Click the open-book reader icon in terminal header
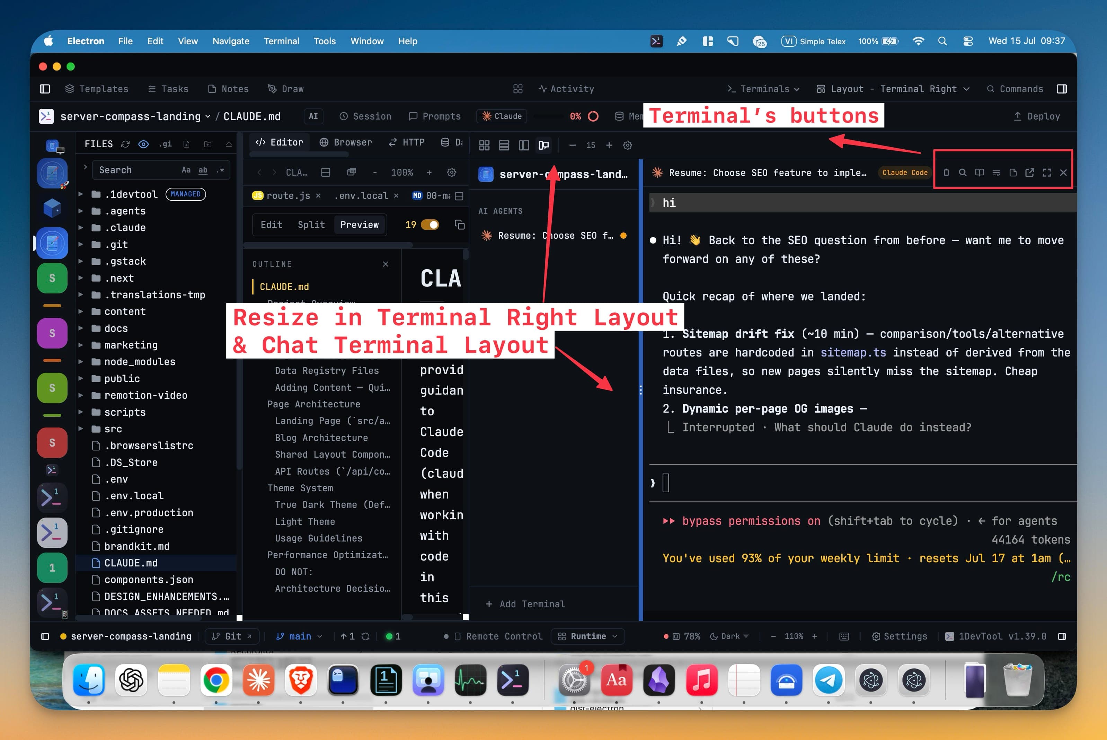The height and width of the screenshot is (740, 1107). (980, 173)
